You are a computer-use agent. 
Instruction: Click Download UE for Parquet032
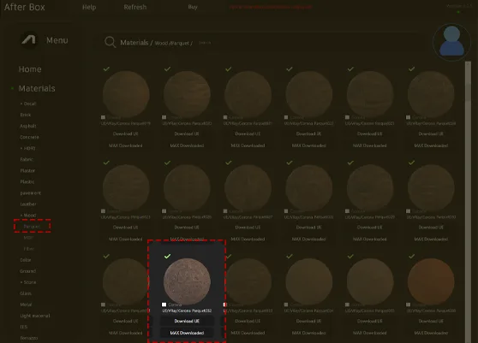click(x=187, y=321)
